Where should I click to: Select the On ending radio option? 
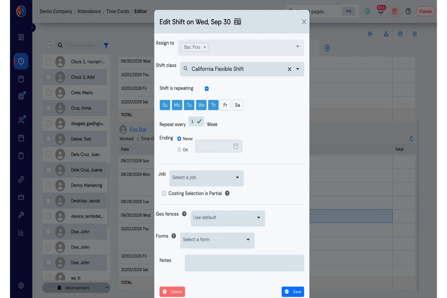pyautogui.click(x=179, y=150)
